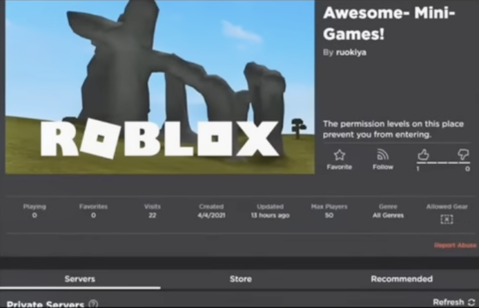Click the Private Servers heading
479x308 pixels.
(x=46, y=305)
